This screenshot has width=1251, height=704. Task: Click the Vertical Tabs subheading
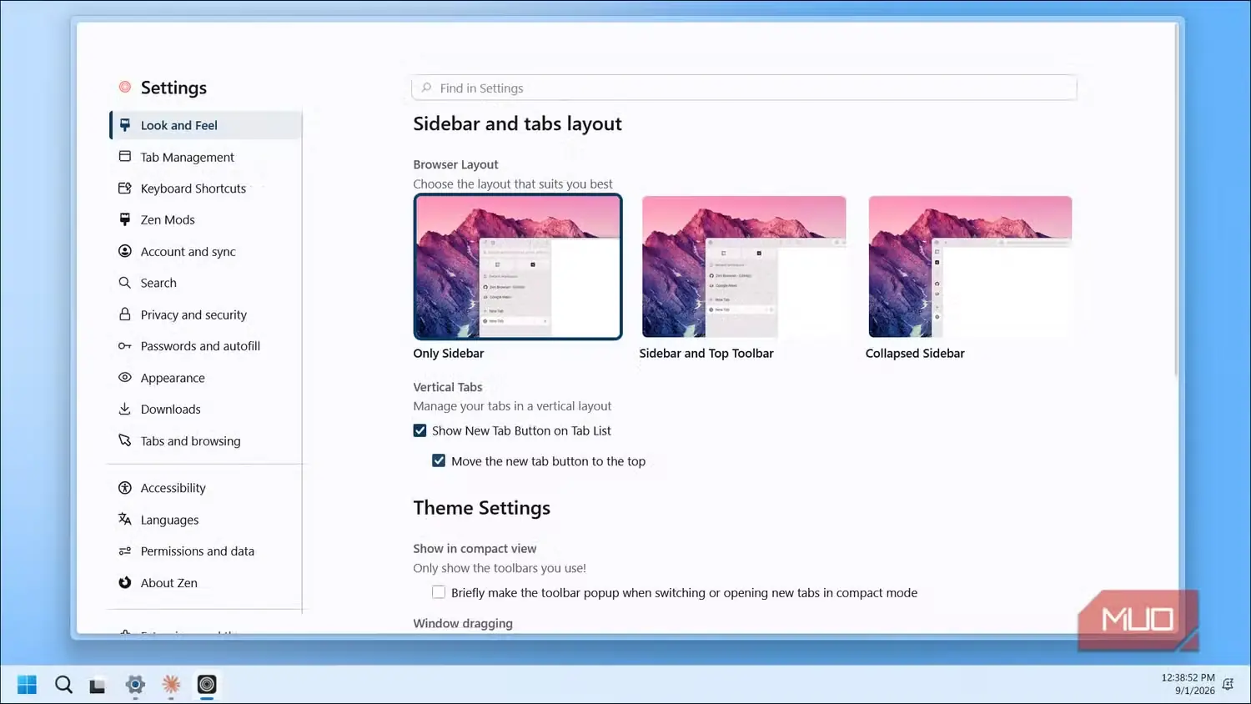point(448,387)
